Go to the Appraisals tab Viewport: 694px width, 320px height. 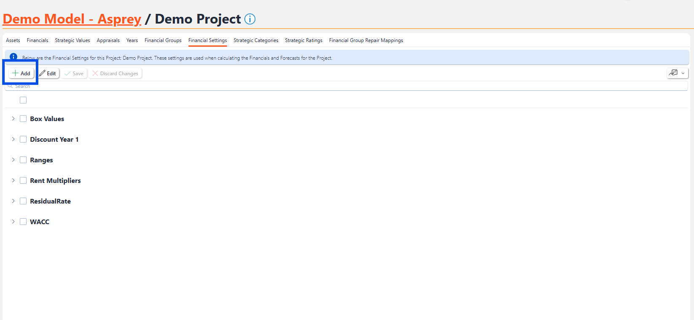(108, 40)
